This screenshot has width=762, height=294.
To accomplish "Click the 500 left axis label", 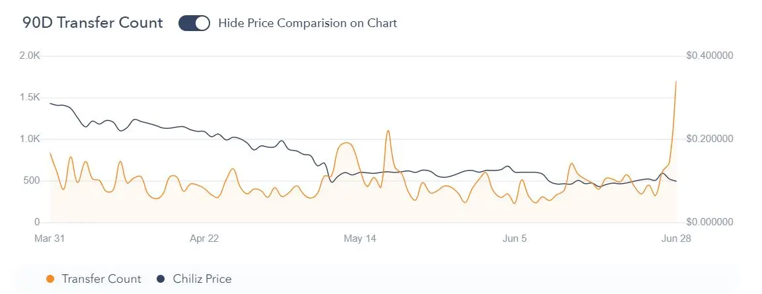I will [x=32, y=181].
